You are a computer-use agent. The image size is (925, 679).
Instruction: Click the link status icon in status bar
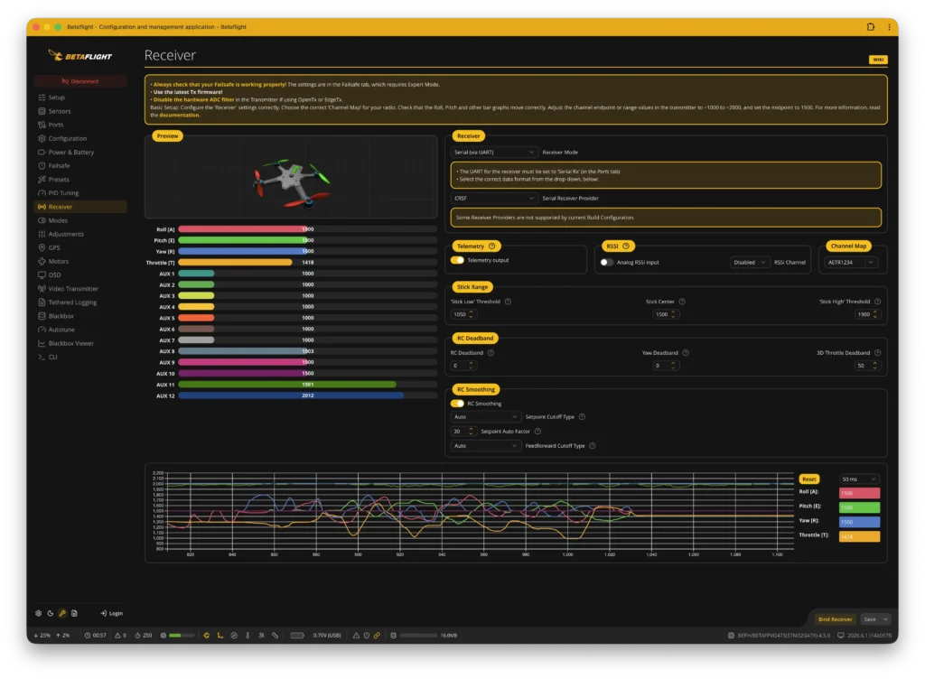pyautogui.click(x=377, y=636)
